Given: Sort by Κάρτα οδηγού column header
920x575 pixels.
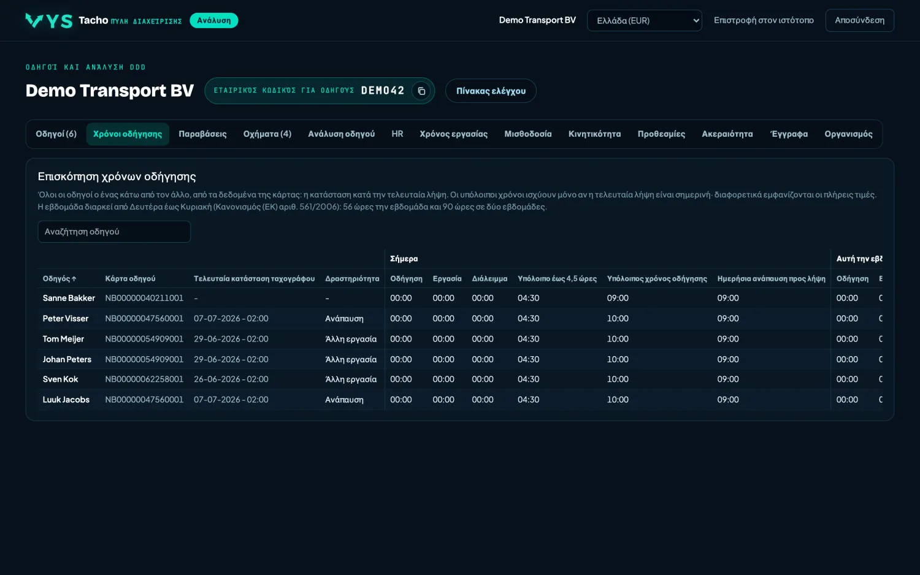Looking at the screenshot, I should pyautogui.click(x=130, y=279).
